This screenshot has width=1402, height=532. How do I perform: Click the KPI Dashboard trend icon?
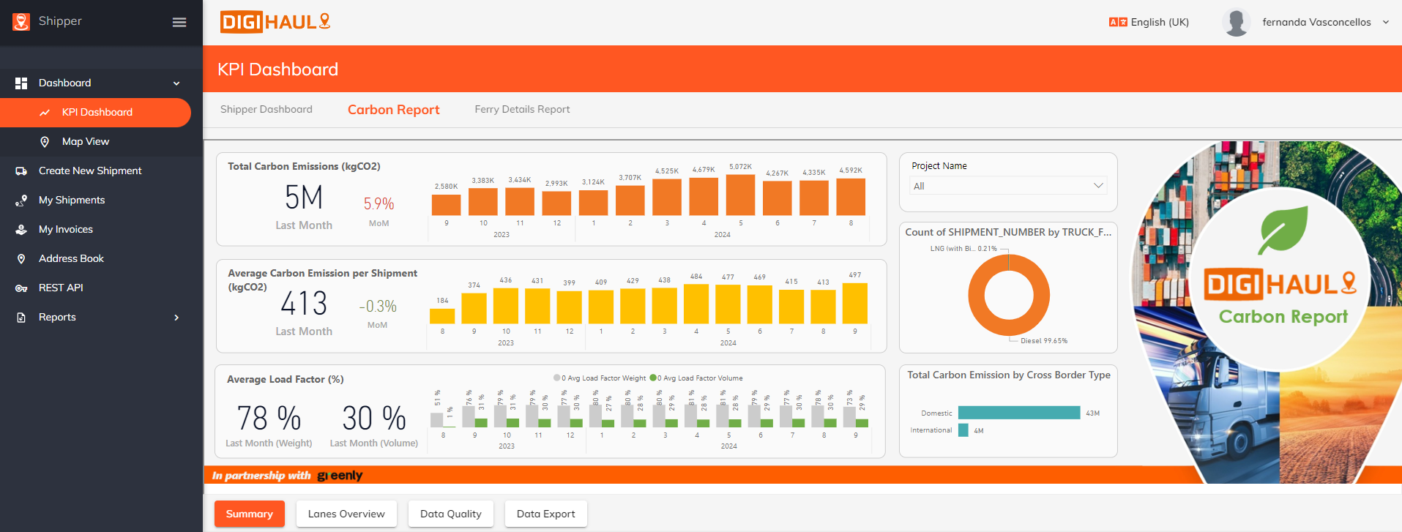pos(45,113)
